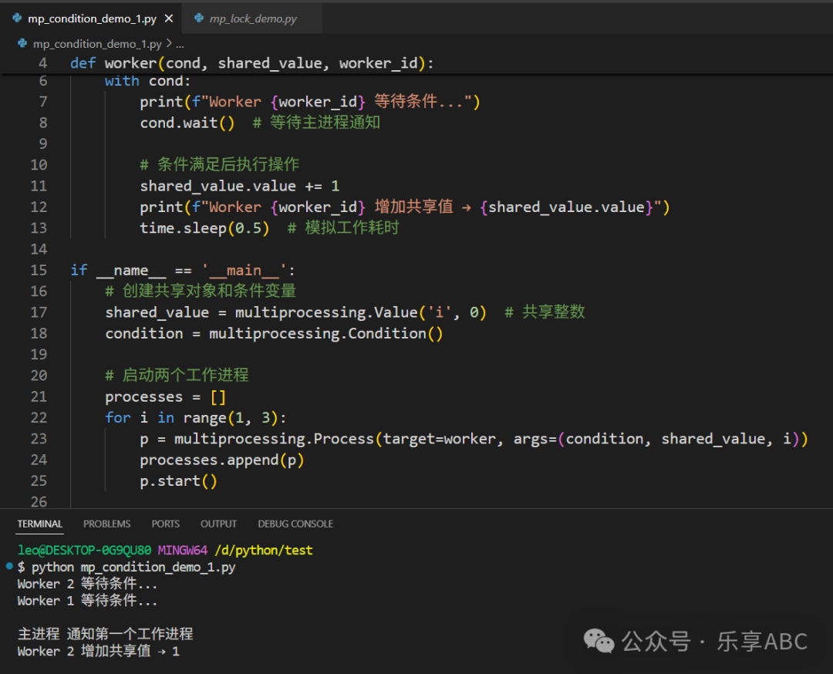Click terminal path /d/python/test
This screenshot has width=833, height=674.
(264, 551)
